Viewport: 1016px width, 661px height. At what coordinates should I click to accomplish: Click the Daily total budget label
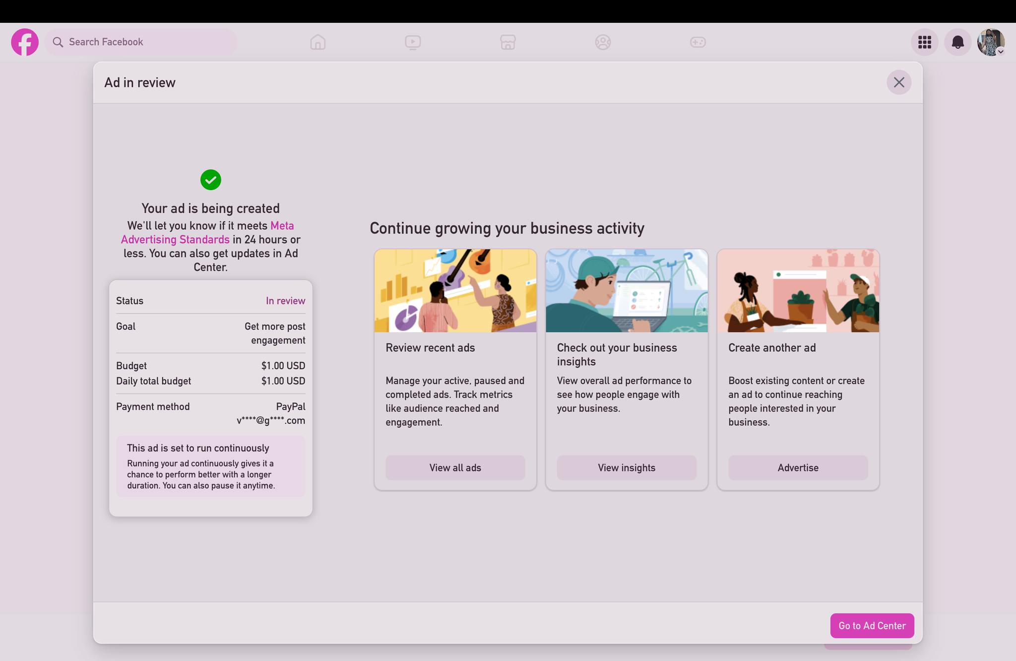[x=153, y=381]
